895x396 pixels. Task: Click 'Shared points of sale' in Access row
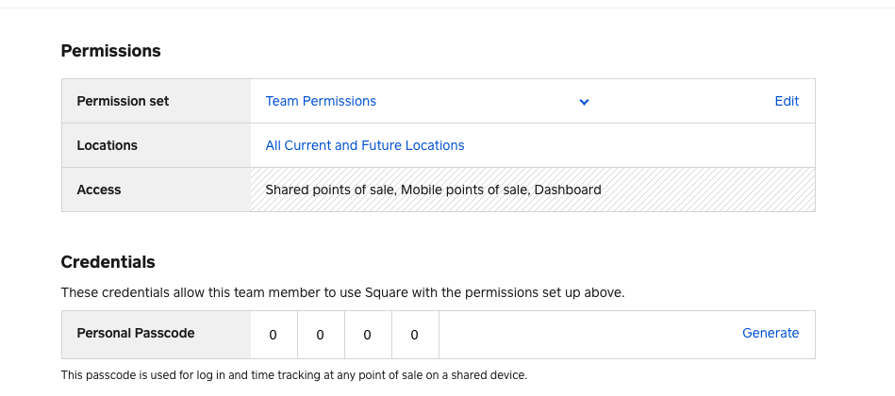tap(329, 190)
